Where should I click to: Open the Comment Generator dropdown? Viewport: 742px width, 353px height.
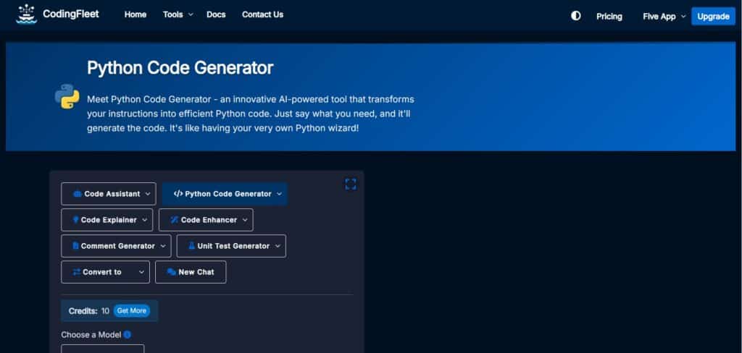click(x=116, y=246)
